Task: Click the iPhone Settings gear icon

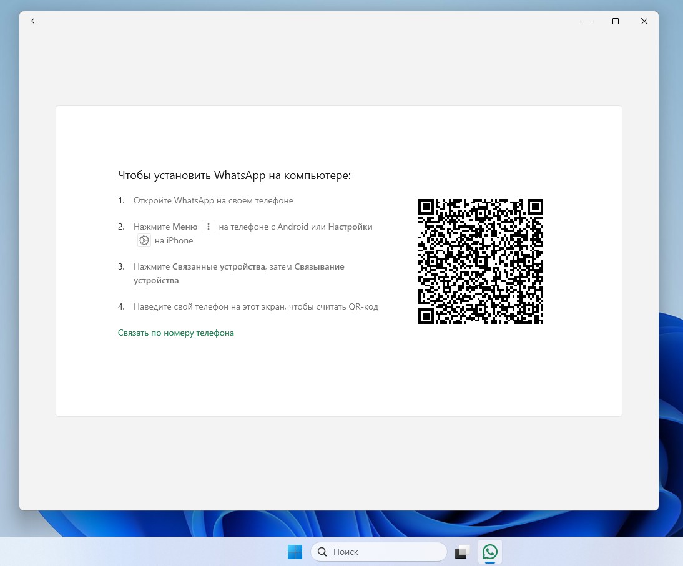Action: (x=144, y=240)
